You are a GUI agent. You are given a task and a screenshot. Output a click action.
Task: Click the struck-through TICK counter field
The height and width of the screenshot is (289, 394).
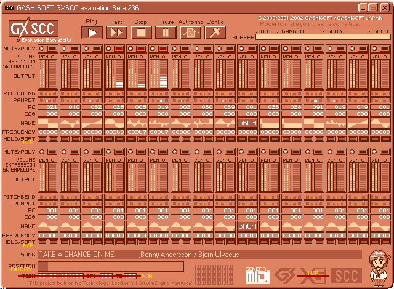60,276
